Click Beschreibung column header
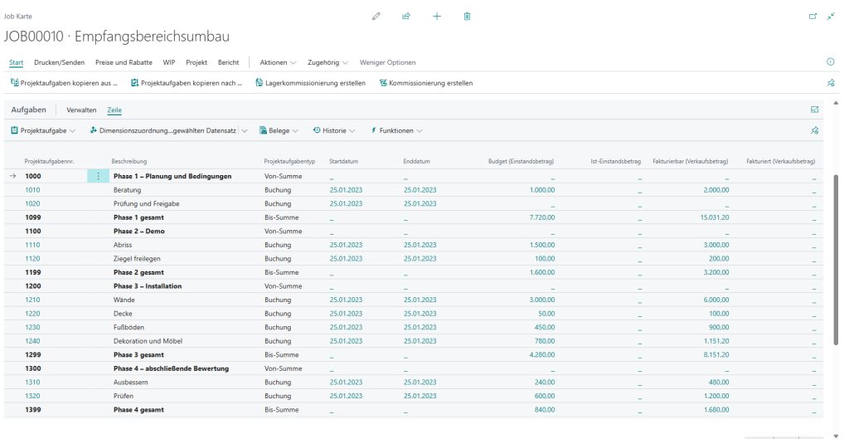Image resolution: width=849 pixels, height=439 pixels. [129, 162]
